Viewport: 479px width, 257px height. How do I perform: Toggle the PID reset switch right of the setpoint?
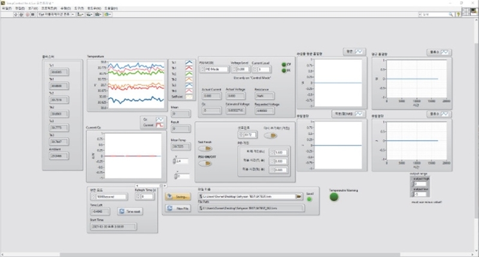point(270,135)
